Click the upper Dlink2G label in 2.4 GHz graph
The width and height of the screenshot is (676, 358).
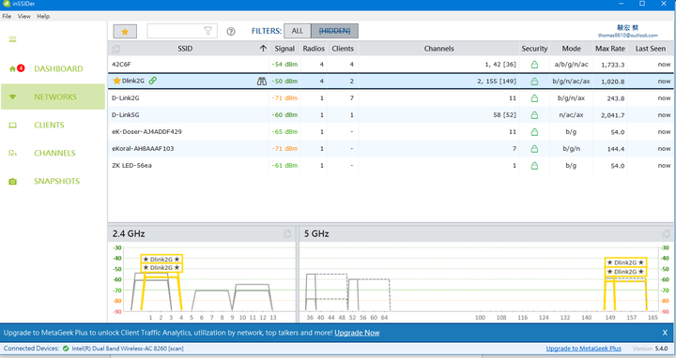pyautogui.click(x=161, y=259)
